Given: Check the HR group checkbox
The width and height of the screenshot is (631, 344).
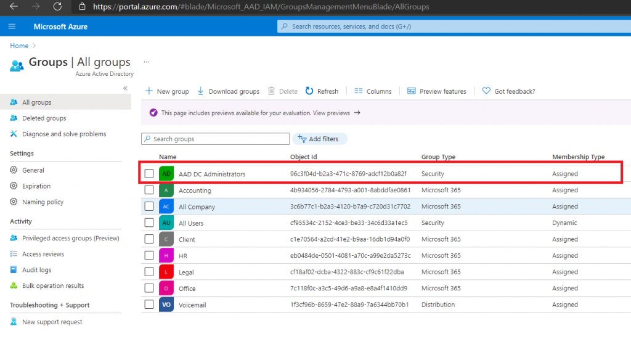Looking at the screenshot, I should (149, 255).
